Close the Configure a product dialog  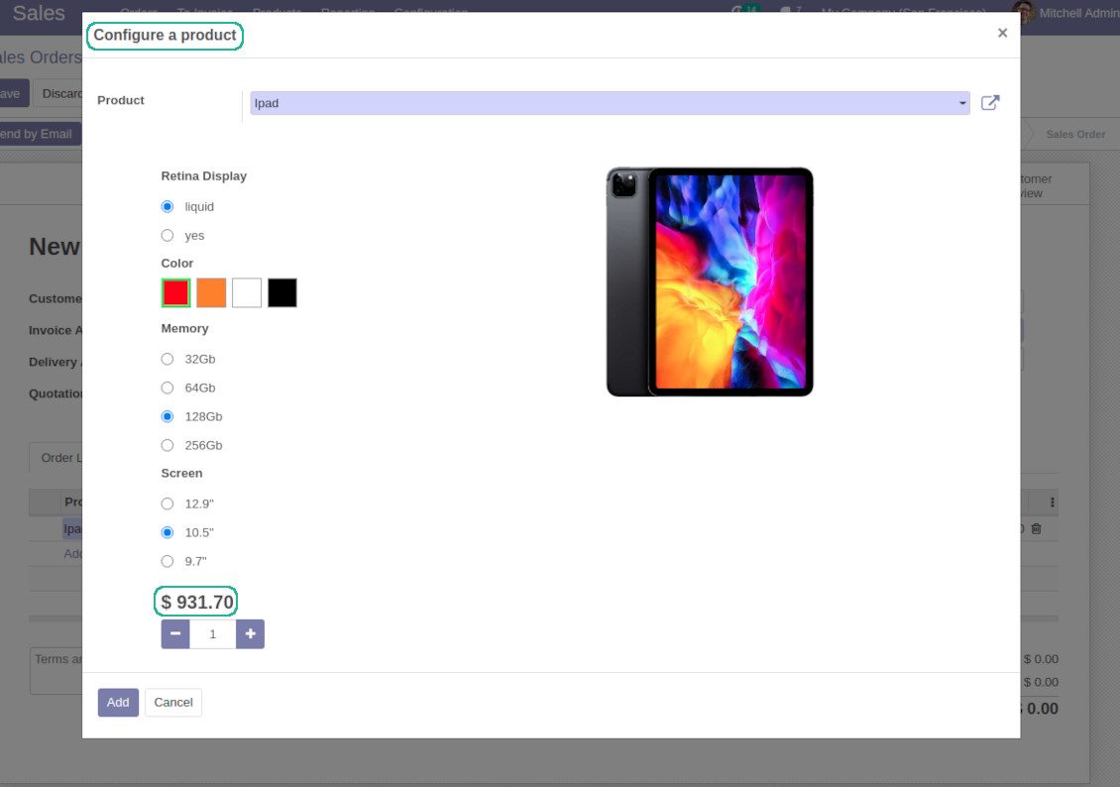click(1002, 33)
